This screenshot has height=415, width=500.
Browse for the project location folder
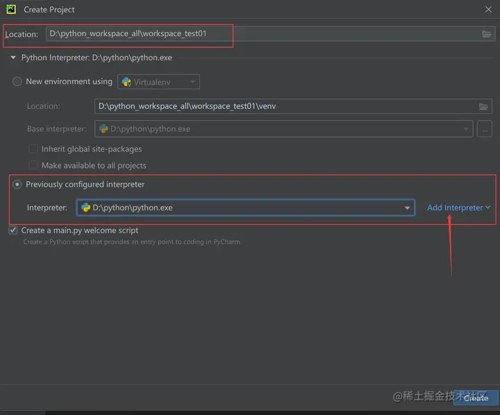486,34
